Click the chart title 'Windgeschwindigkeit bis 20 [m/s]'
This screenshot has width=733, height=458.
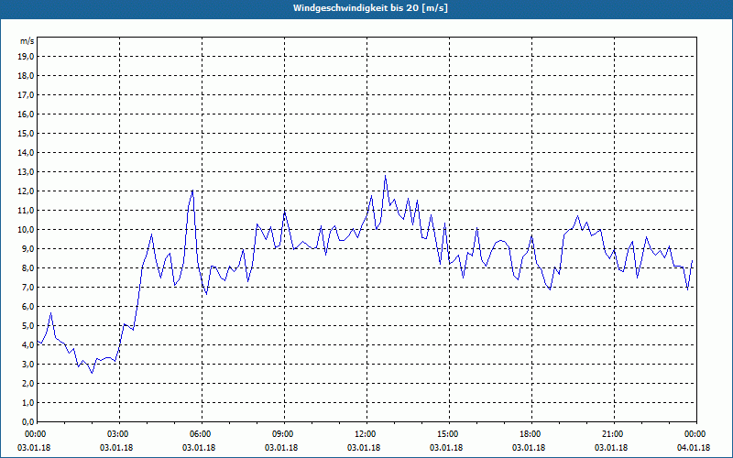click(370, 8)
